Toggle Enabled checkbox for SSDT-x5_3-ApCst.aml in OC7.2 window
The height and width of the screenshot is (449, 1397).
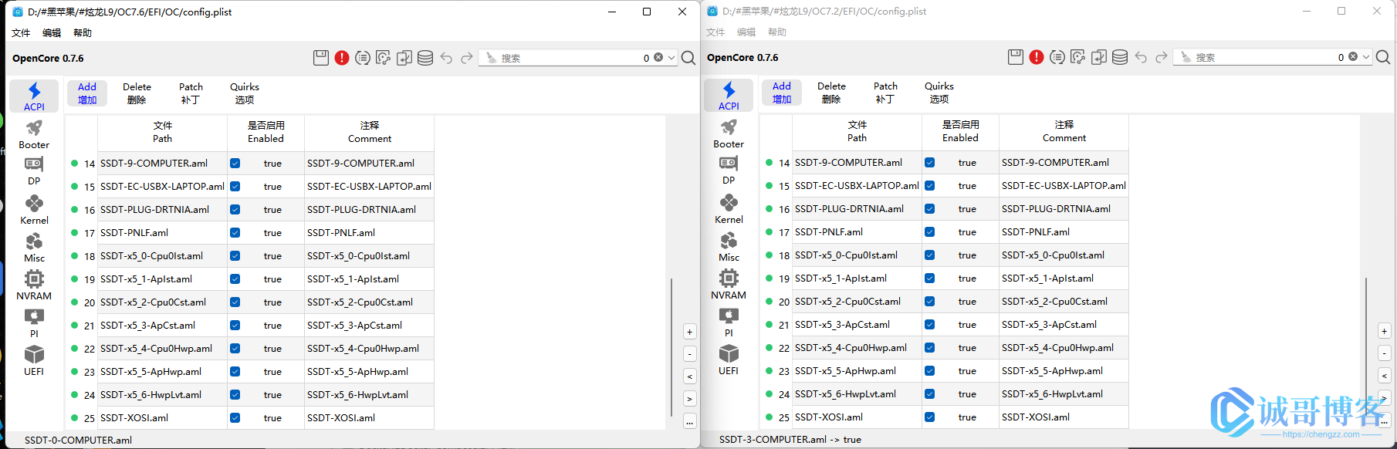(929, 325)
